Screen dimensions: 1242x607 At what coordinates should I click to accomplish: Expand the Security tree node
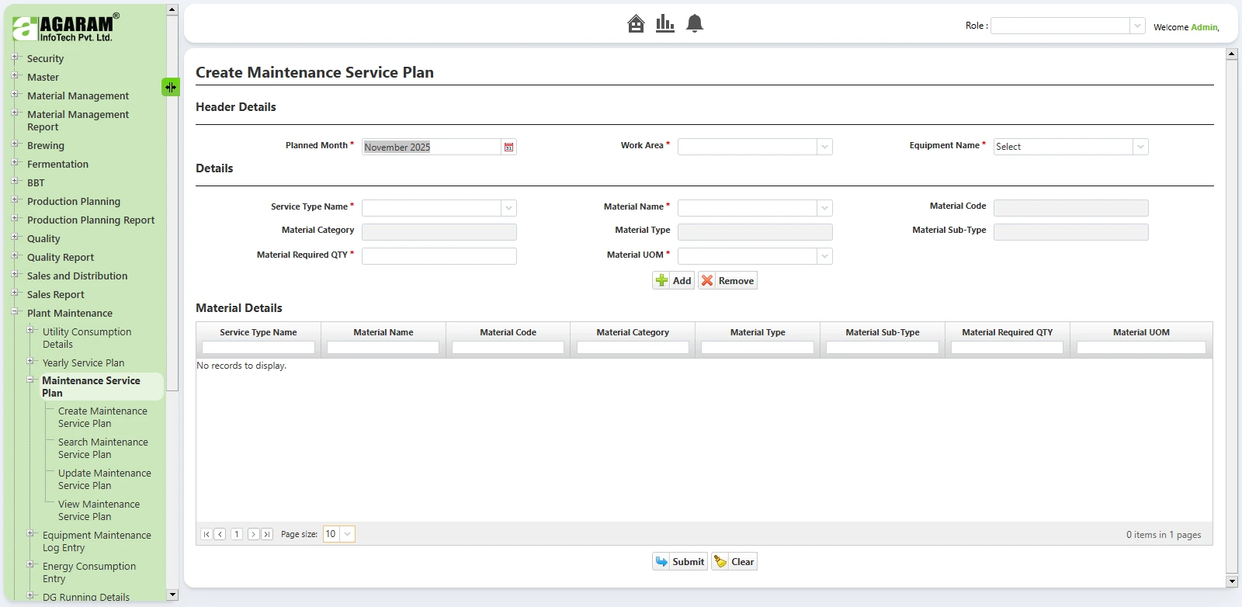tap(15, 57)
